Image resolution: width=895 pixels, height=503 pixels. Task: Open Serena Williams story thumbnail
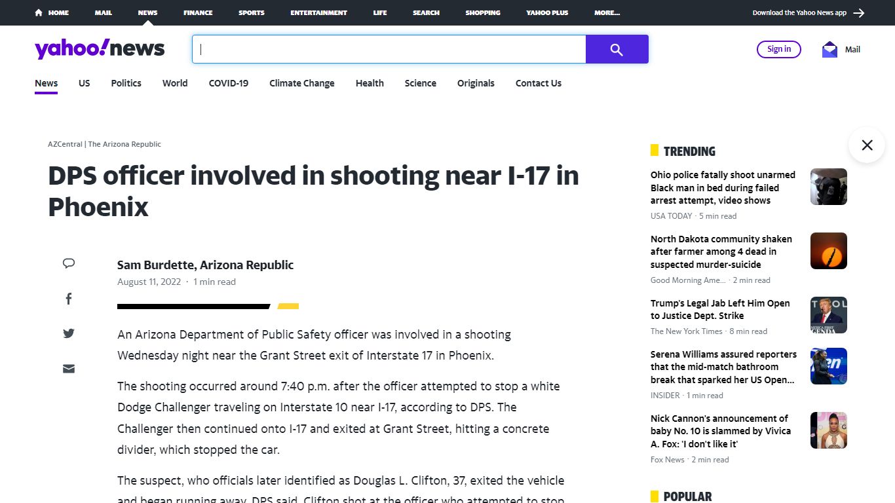829,366
